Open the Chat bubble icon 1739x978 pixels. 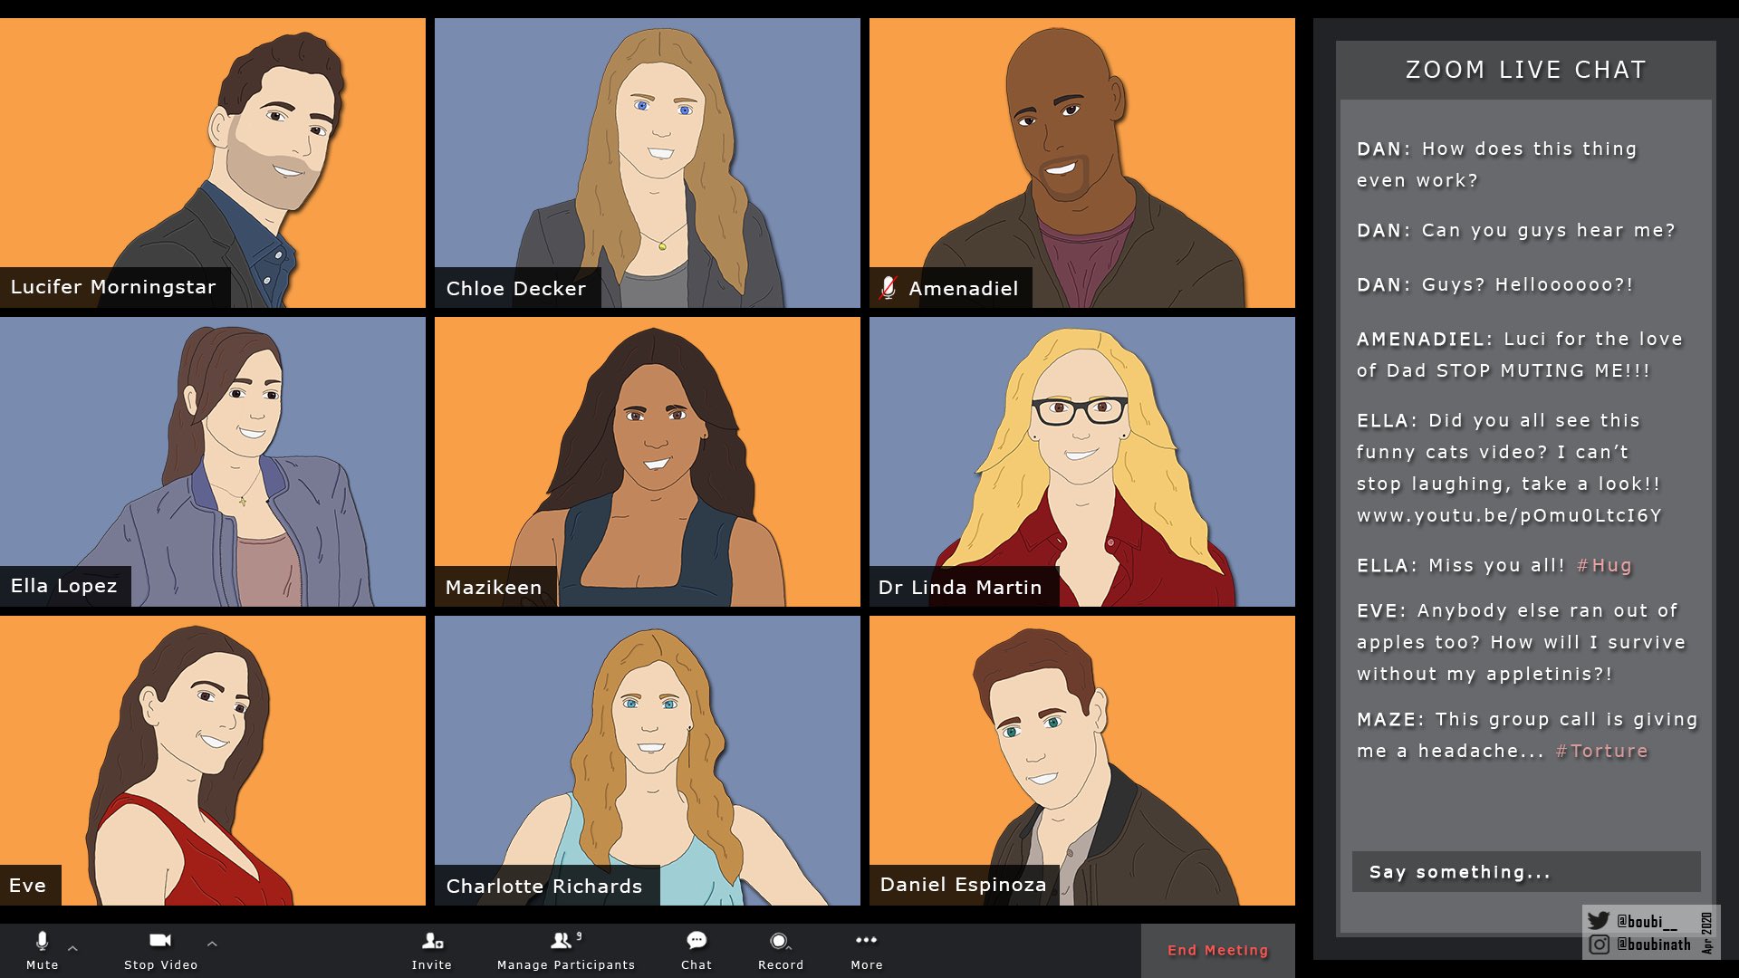click(x=696, y=941)
